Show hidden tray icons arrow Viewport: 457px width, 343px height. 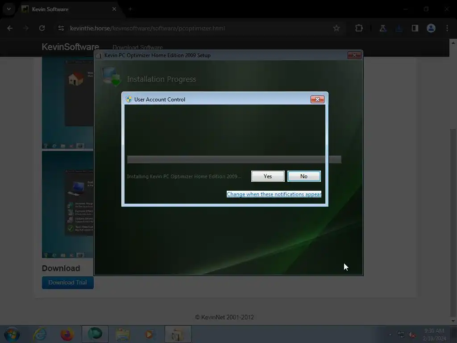tap(390, 335)
